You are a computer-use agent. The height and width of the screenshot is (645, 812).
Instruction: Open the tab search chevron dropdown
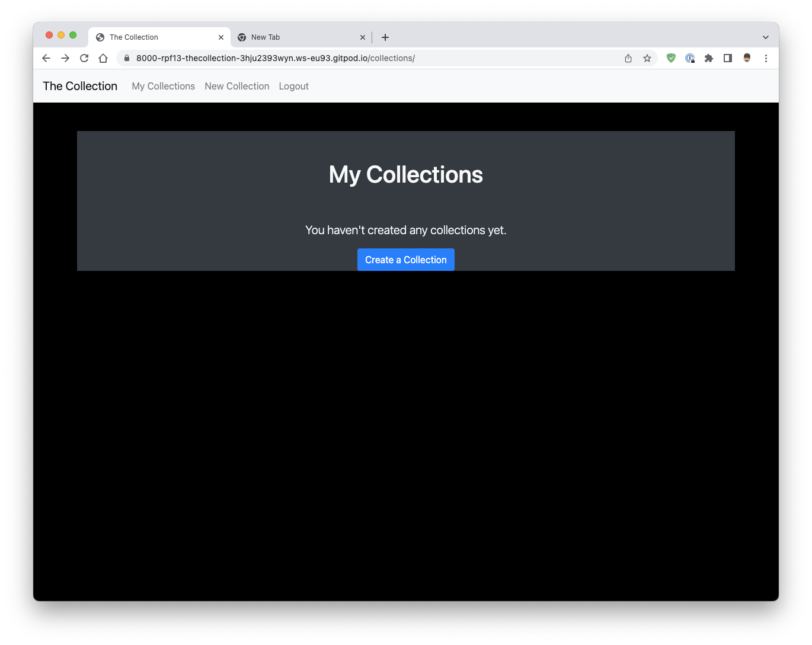click(x=765, y=36)
